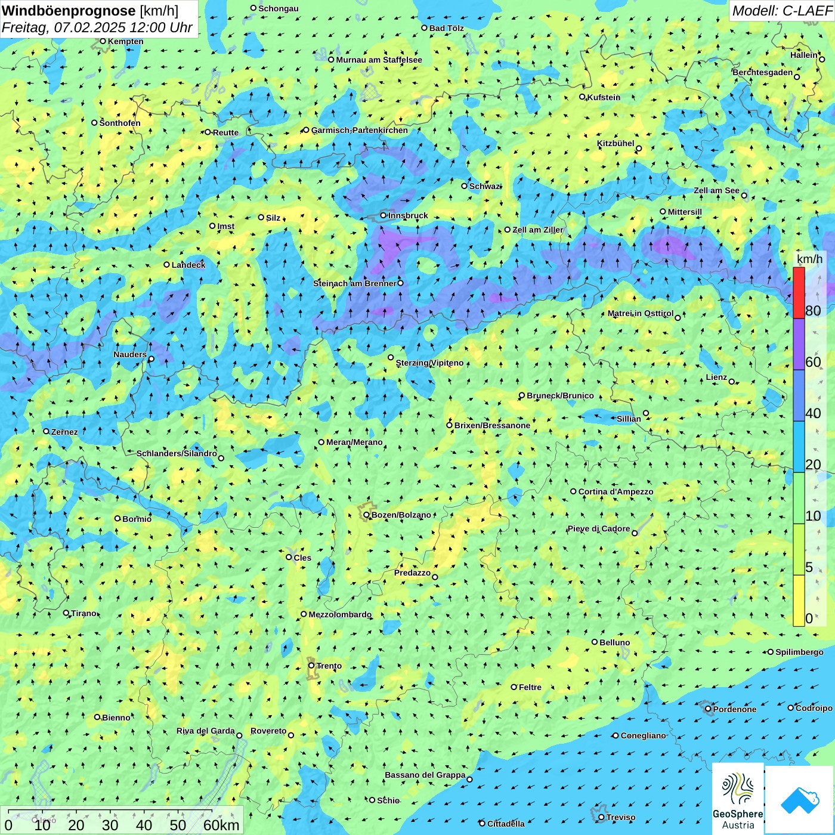Click the 'km/h' legend unit label
Image resolution: width=835 pixels, height=835 pixels.
(809, 259)
